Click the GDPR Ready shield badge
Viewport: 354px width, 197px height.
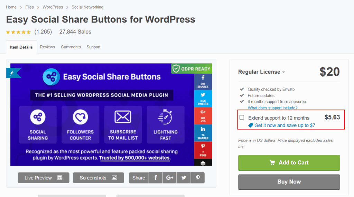(x=191, y=68)
